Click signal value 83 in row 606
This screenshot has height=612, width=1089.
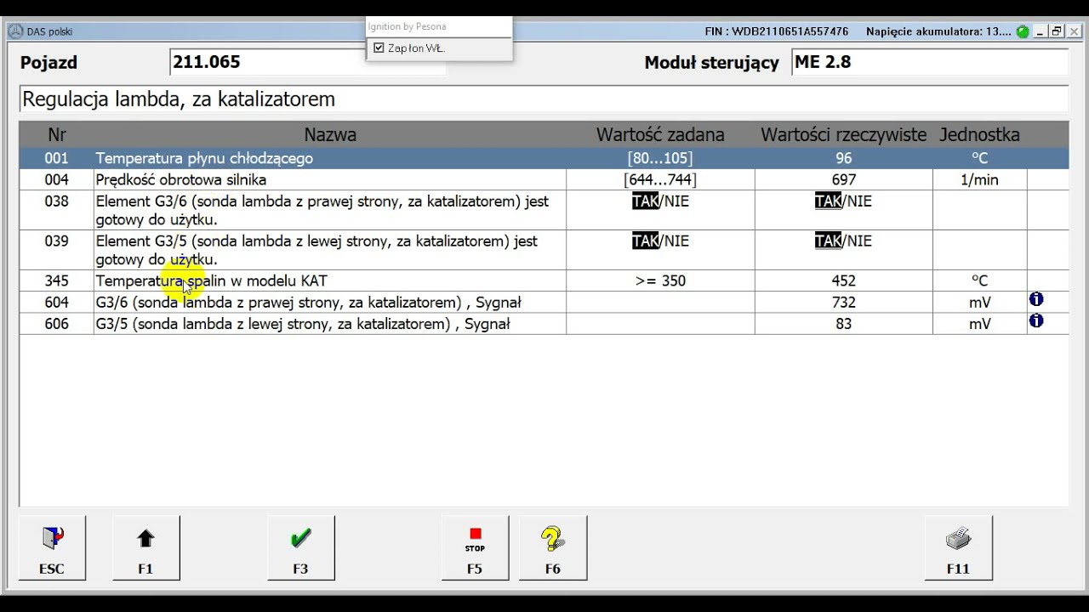pyautogui.click(x=843, y=324)
